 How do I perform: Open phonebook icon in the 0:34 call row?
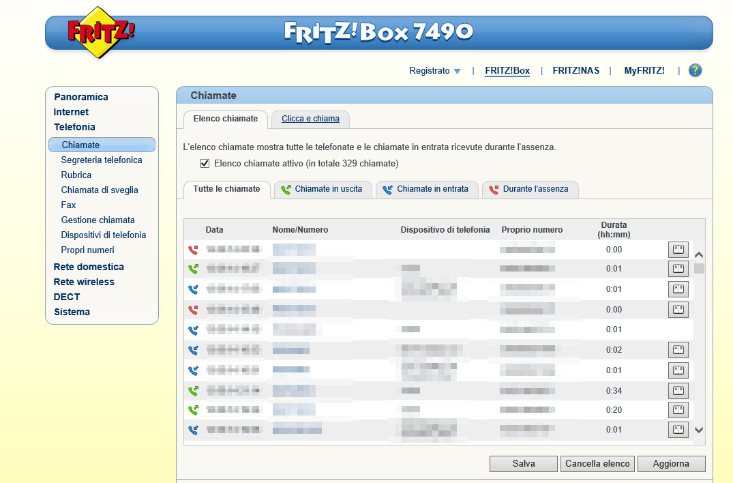coord(678,390)
